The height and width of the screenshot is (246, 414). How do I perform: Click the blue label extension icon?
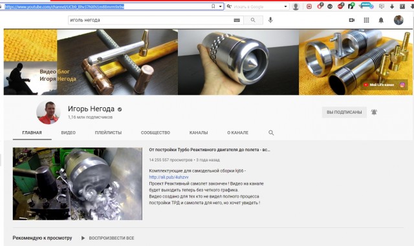pyautogui.click(x=366, y=6)
